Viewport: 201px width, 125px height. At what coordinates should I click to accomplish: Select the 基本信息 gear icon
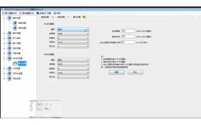[9, 18]
